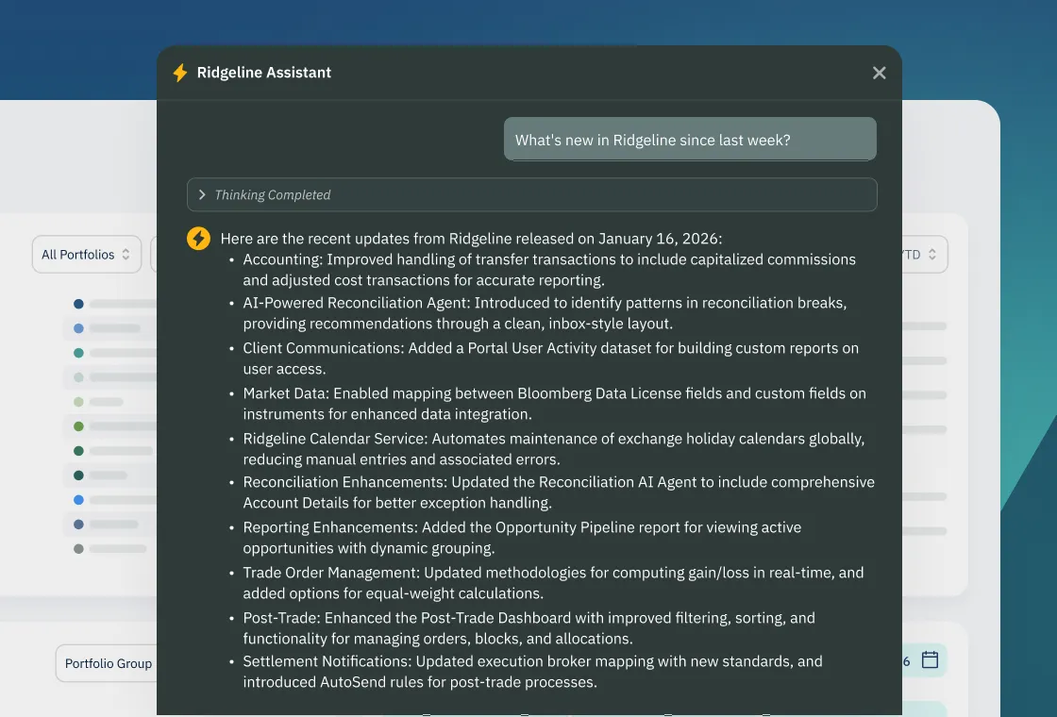Open the Portfolio Group selector
Viewport: 1057px width, 717px height.
coord(108,664)
